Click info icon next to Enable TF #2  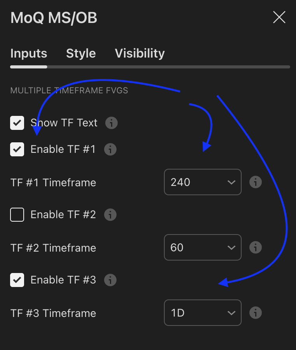point(110,215)
